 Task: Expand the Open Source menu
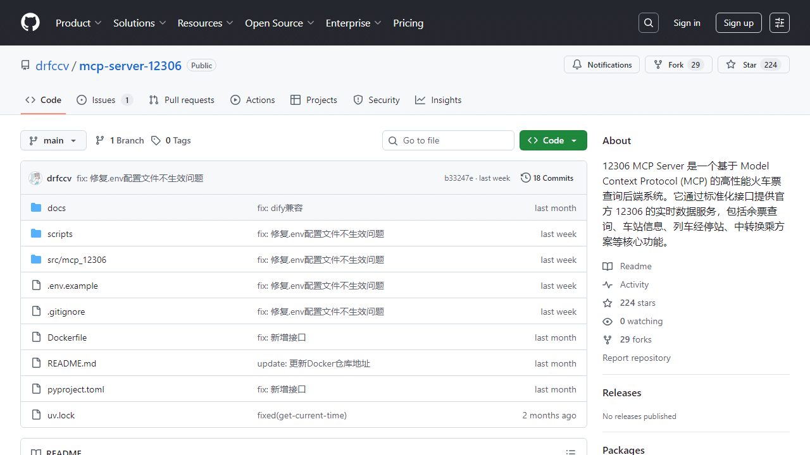280,23
